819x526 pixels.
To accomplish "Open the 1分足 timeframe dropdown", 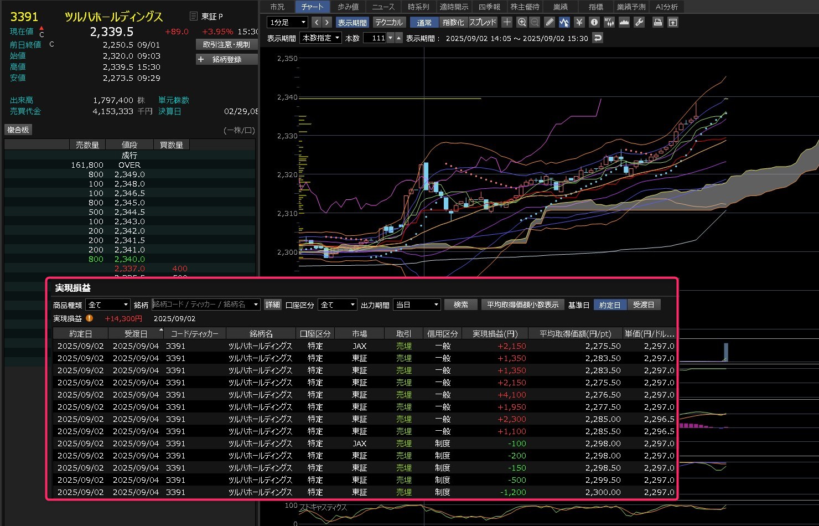I will tap(287, 22).
